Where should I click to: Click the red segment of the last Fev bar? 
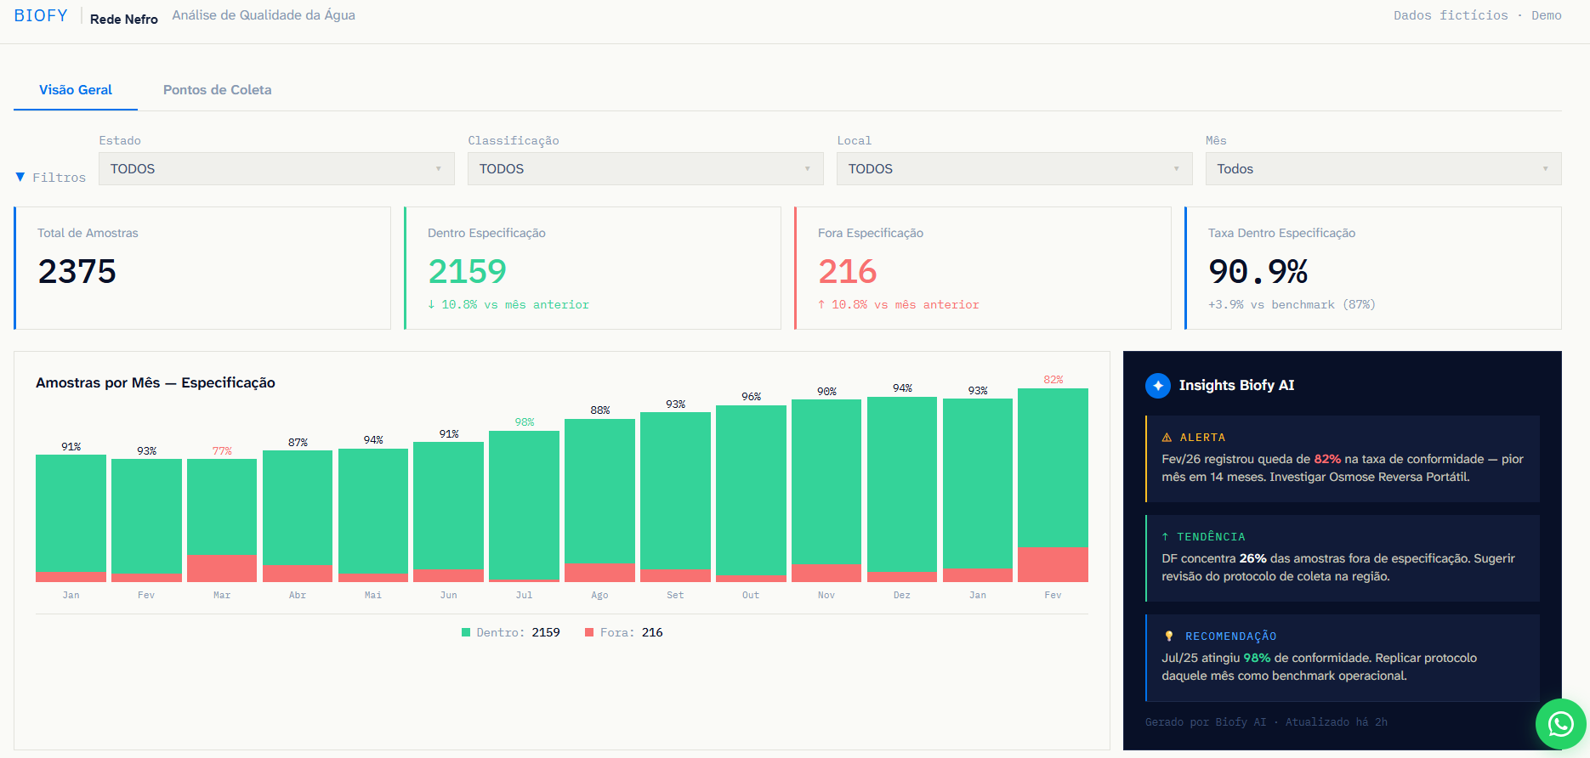(x=1053, y=564)
